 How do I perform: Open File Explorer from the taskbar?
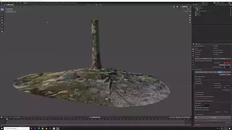coord(43,129)
